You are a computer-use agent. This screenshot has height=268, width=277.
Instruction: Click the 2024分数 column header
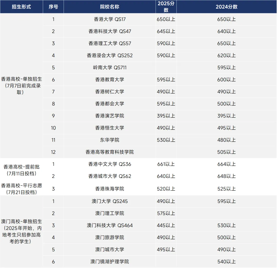pos(227,7)
